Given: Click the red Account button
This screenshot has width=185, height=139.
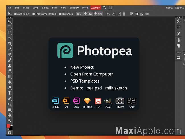Looking at the screenshot, I should point(96,8).
